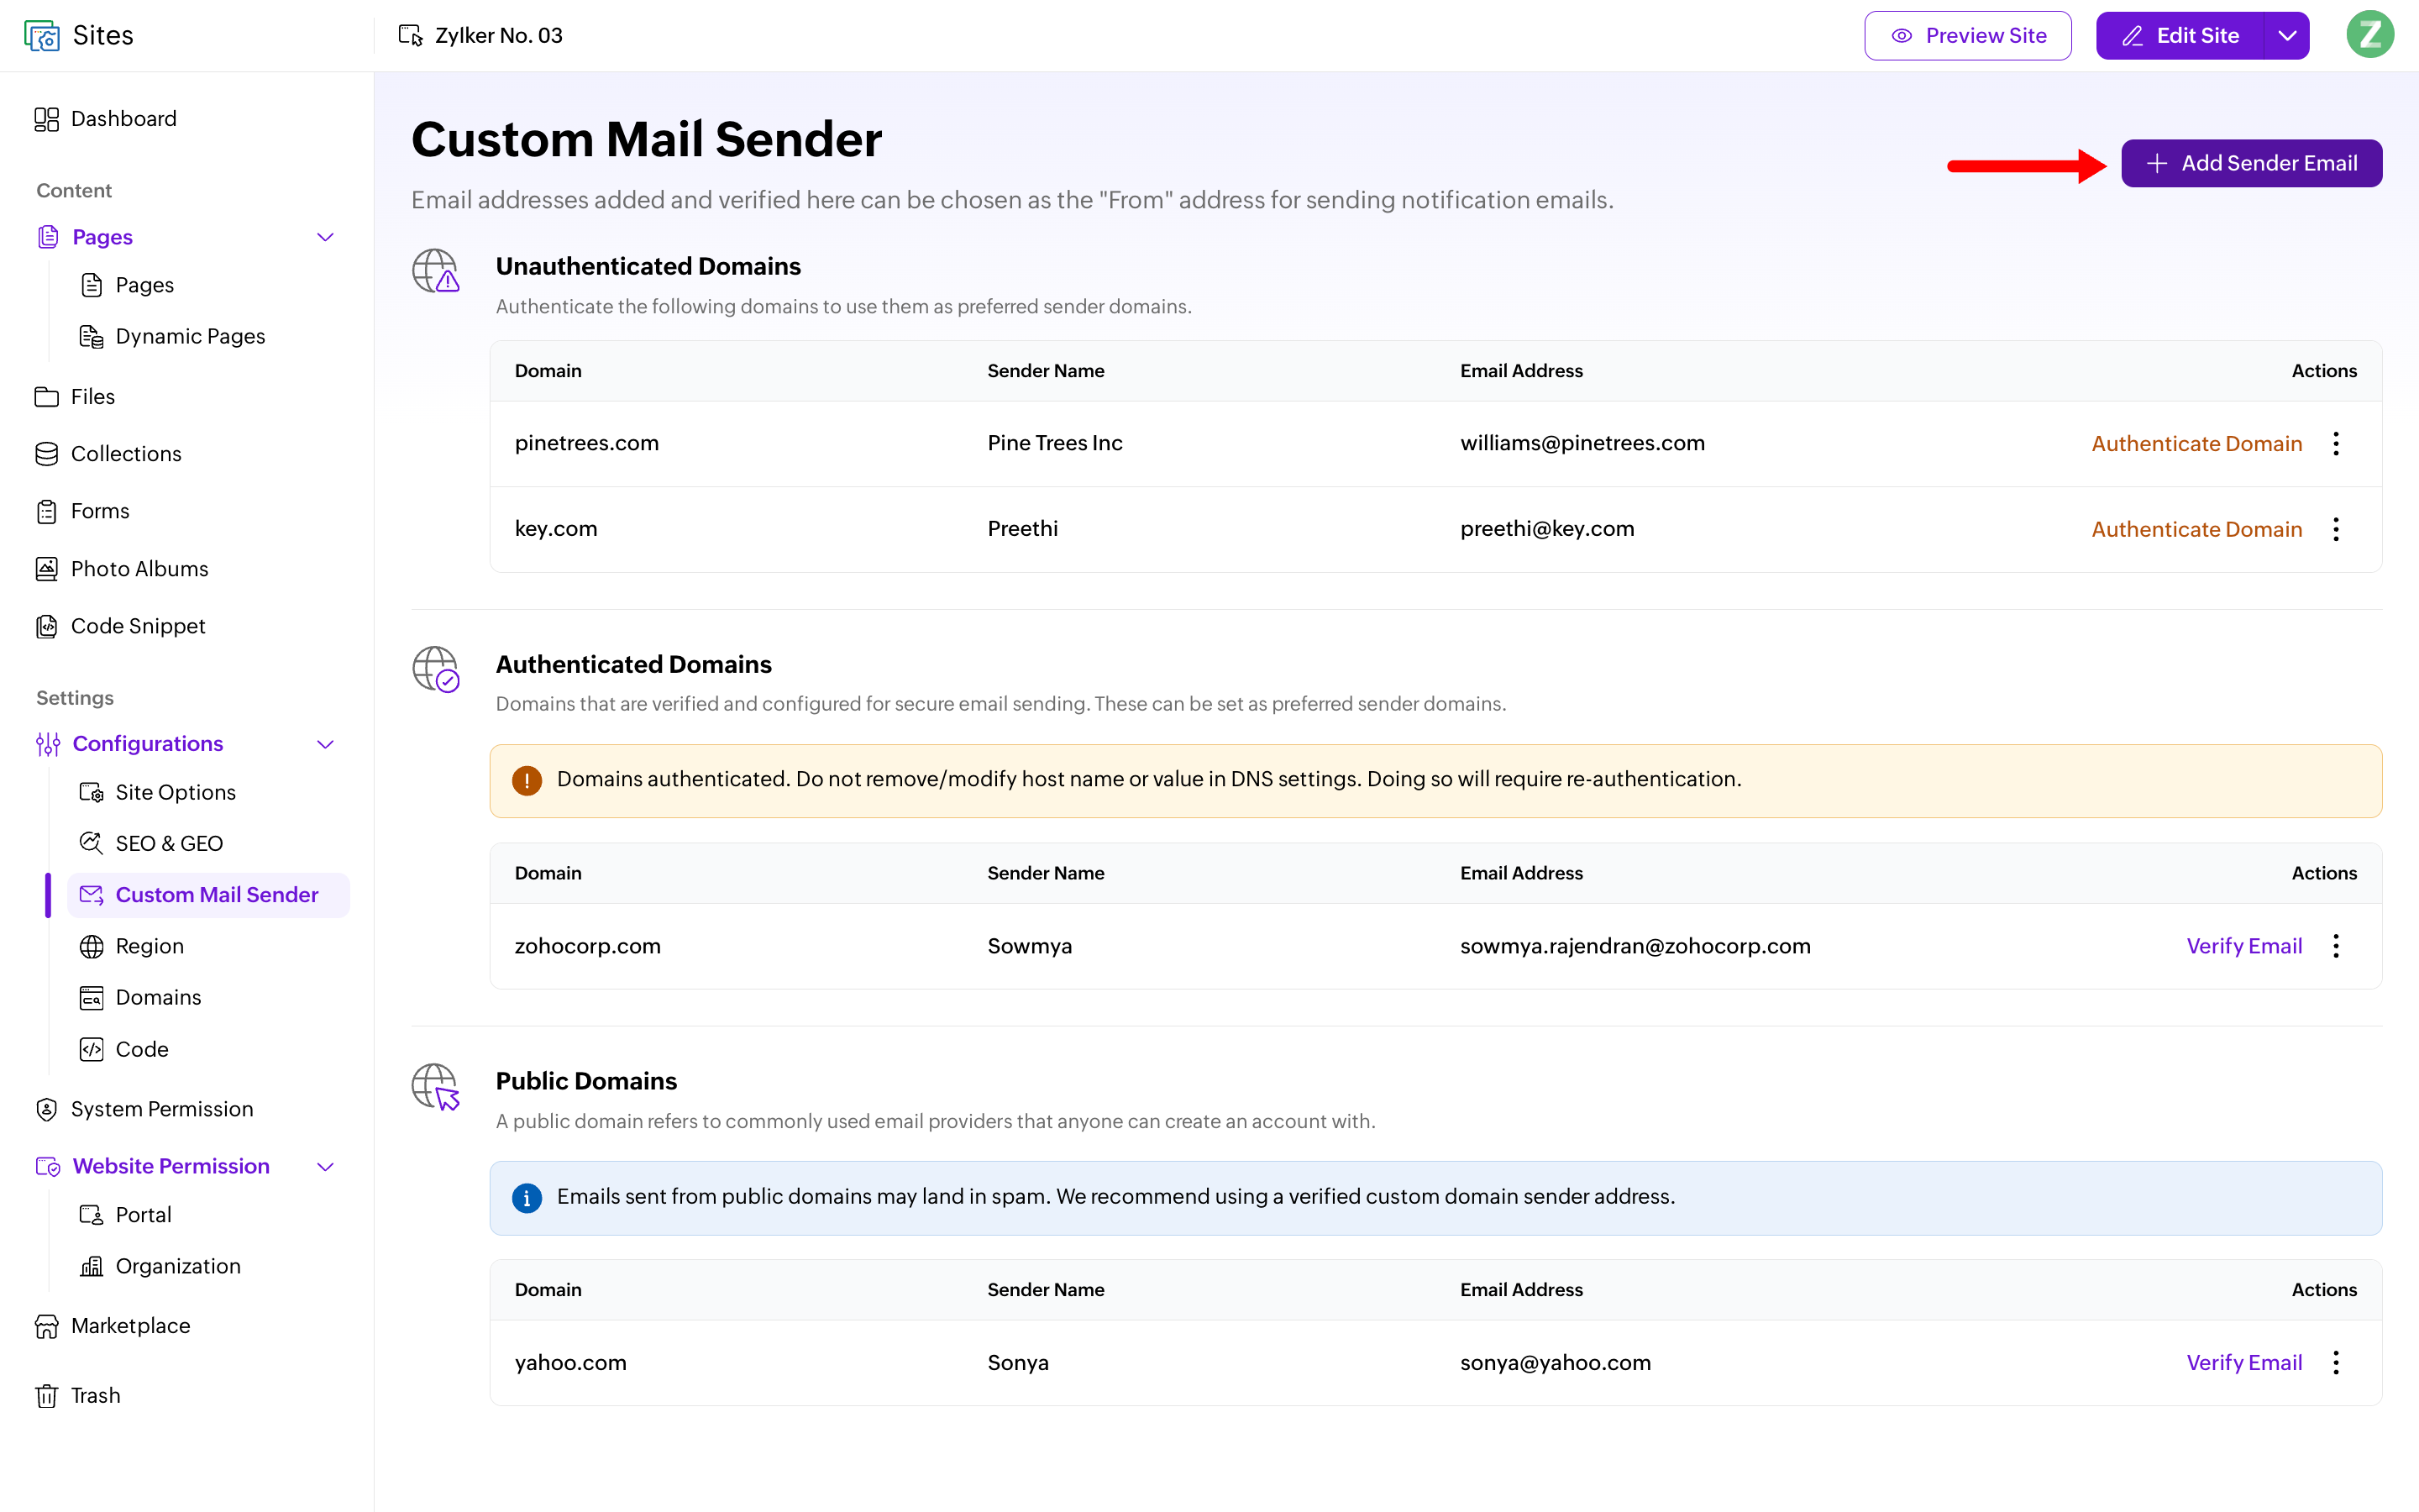
Task: Click the Files folder icon
Action: pyautogui.click(x=46, y=397)
